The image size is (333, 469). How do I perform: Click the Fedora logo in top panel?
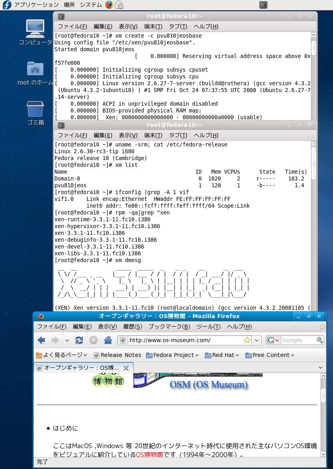click(x=6, y=4)
